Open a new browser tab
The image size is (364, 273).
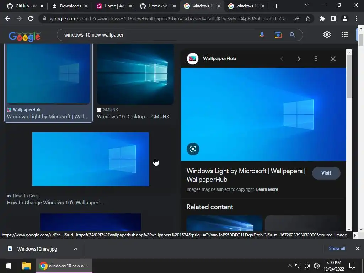(x=276, y=6)
